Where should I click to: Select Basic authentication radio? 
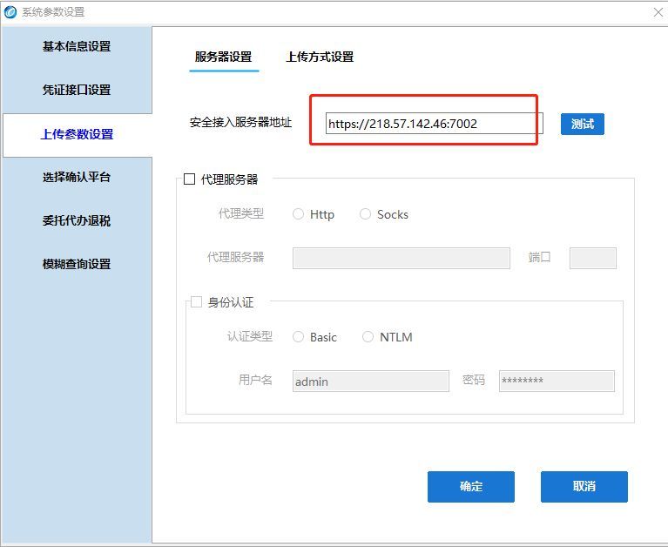pos(298,337)
